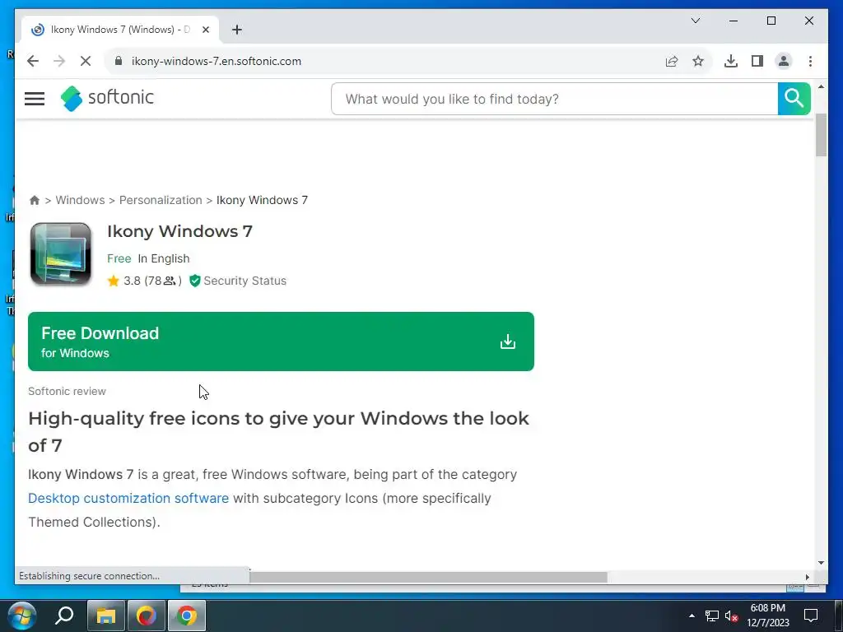Click the 'Softonic review' label
Viewport: 843px width, 632px height.
[x=68, y=391]
